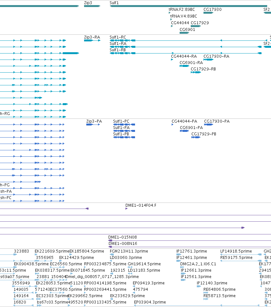Click the Dmel_dig_008057_0717_1285.3prime label
The width and height of the screenshot is (271, 307).
coord(102,276)
